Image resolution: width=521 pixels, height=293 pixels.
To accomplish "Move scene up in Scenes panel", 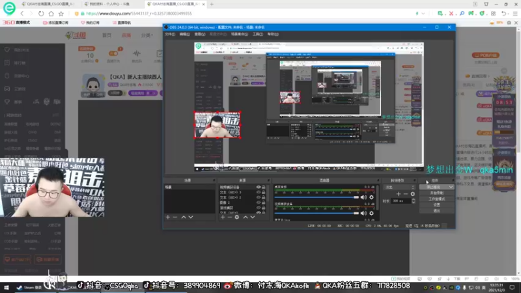I will point(184,217).
